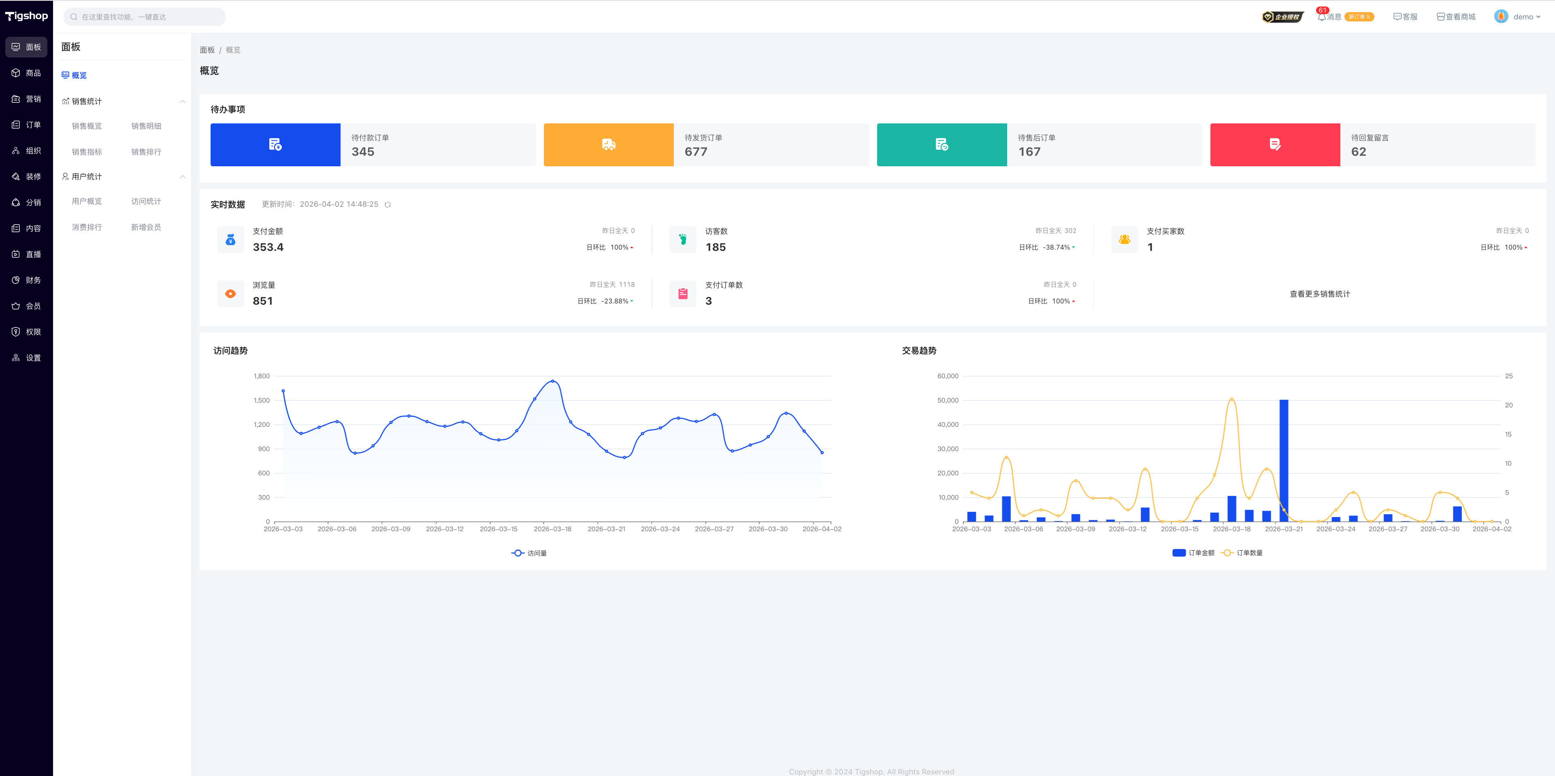Click the red 待回复留言 icon tile
Viewport: 1555px width, 776px height.
[x=1275, y=145]
